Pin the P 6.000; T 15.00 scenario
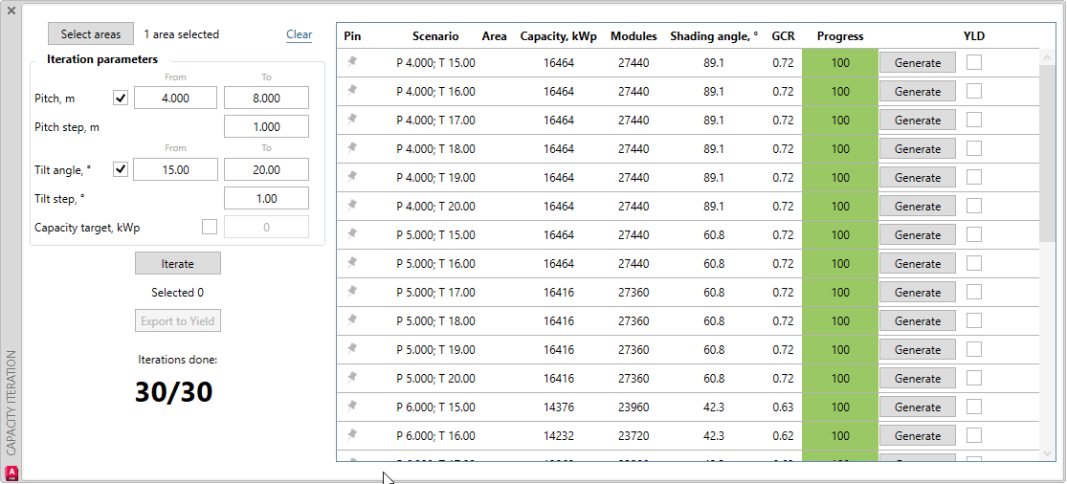Image resolution: width=1067 pixels, height=484 pixels. (x=352, y=407)
